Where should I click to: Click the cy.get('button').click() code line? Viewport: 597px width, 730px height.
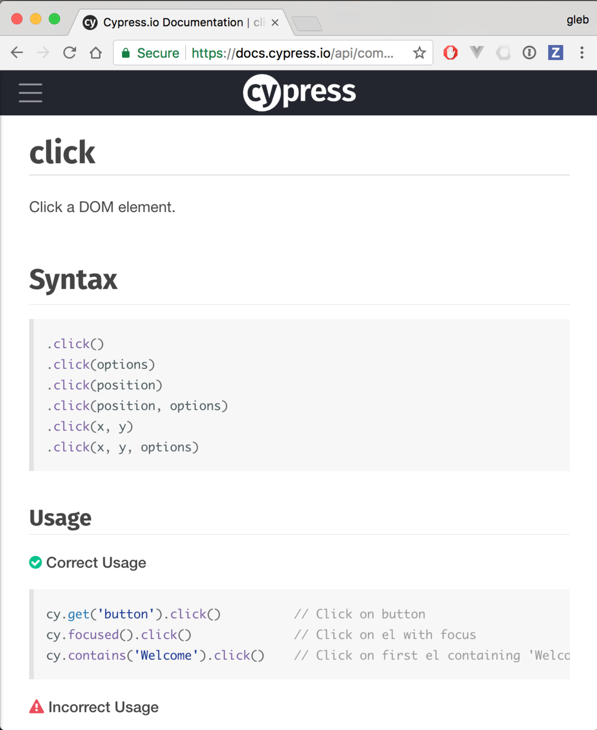[134, 614]
